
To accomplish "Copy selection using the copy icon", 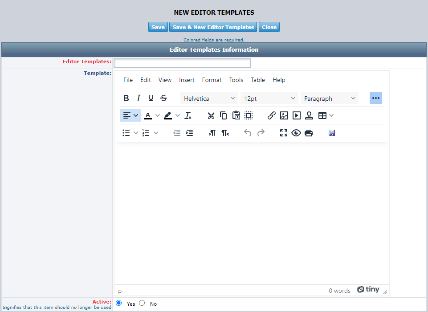I will pos(224,115).
